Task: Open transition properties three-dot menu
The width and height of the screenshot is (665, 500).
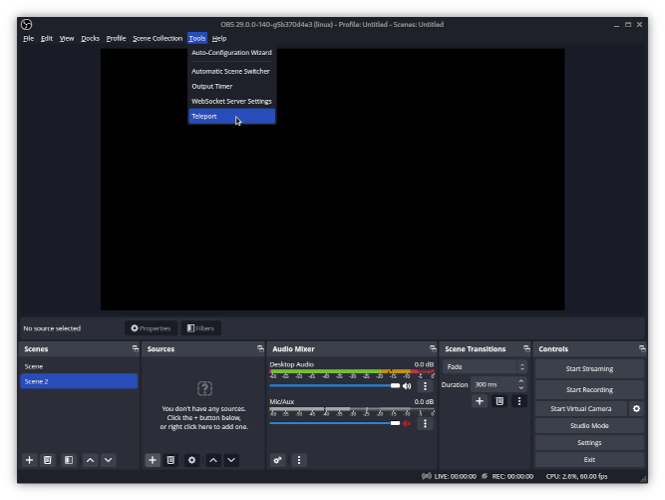Action: [x=519, y=401]
